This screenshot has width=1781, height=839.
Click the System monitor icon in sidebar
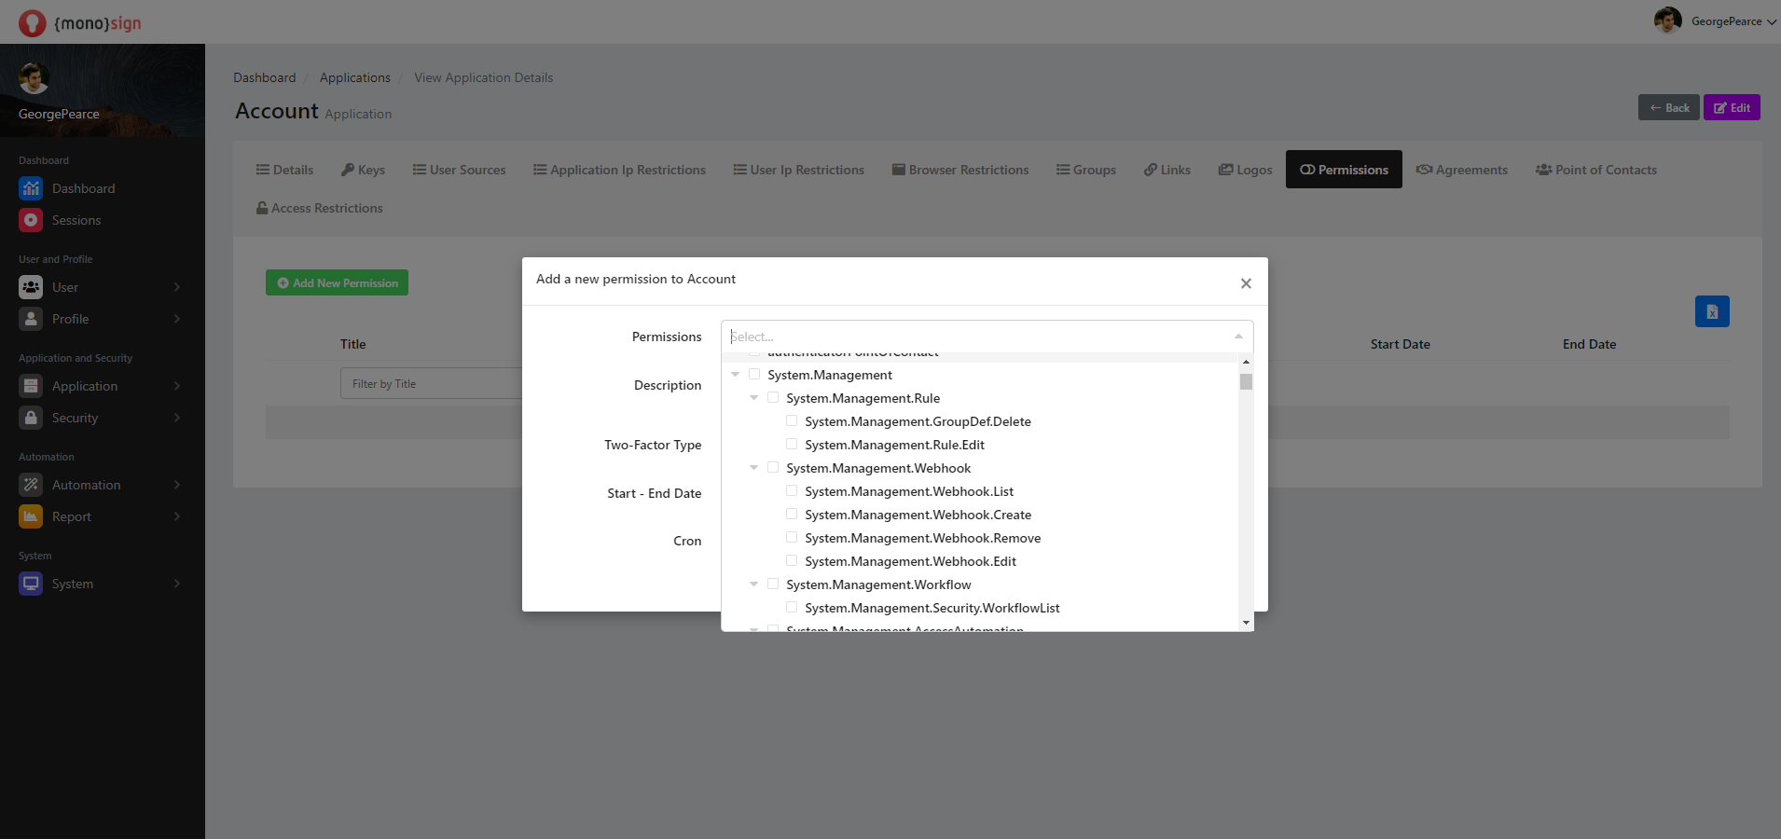tap(31, 584)
